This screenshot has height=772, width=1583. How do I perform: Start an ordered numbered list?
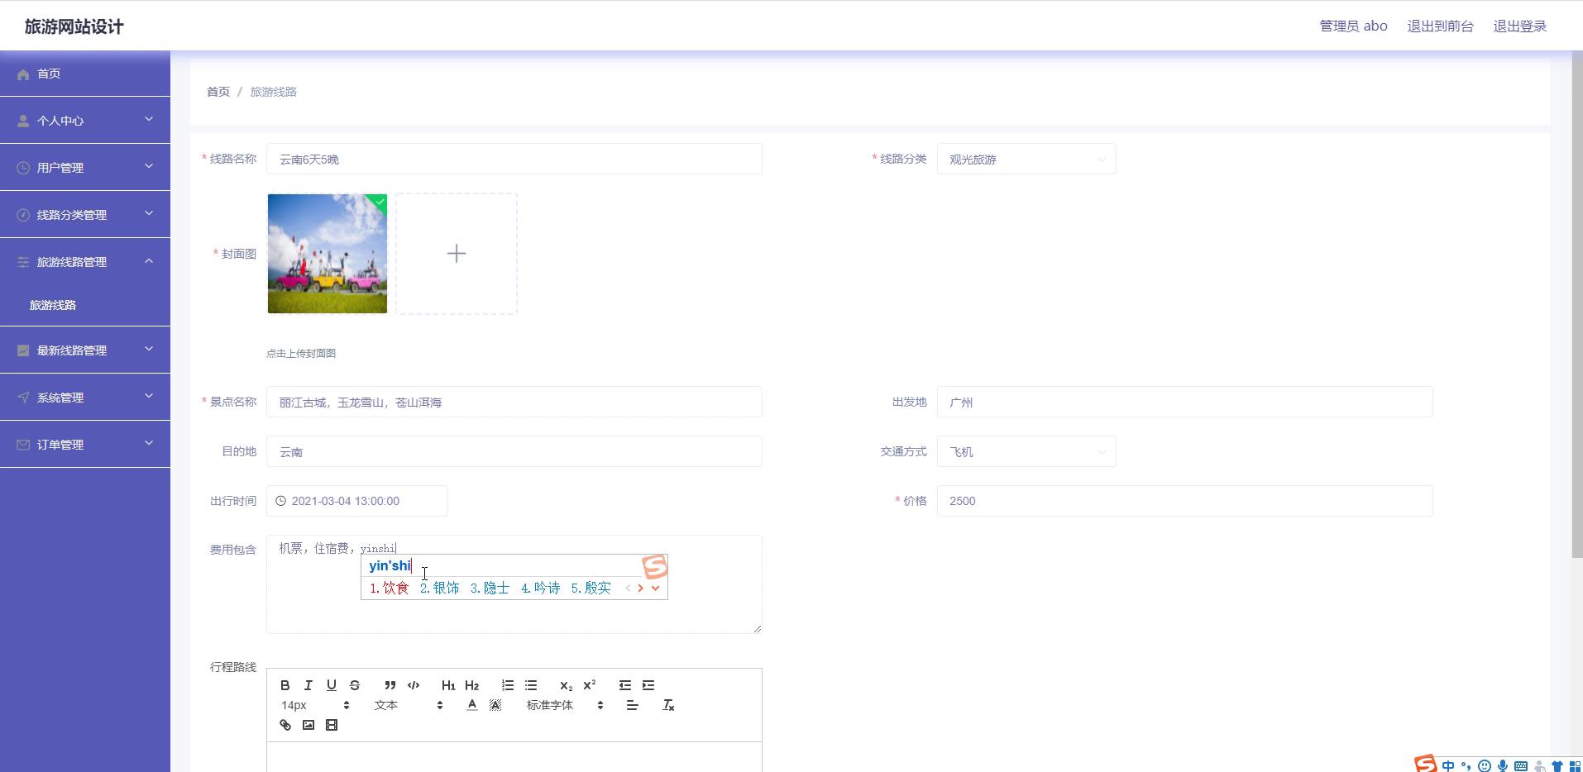508,685
